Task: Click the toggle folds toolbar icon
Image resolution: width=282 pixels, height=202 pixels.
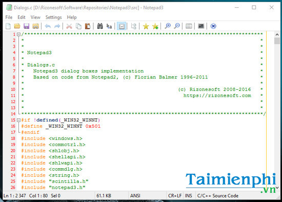Action: 134,26
